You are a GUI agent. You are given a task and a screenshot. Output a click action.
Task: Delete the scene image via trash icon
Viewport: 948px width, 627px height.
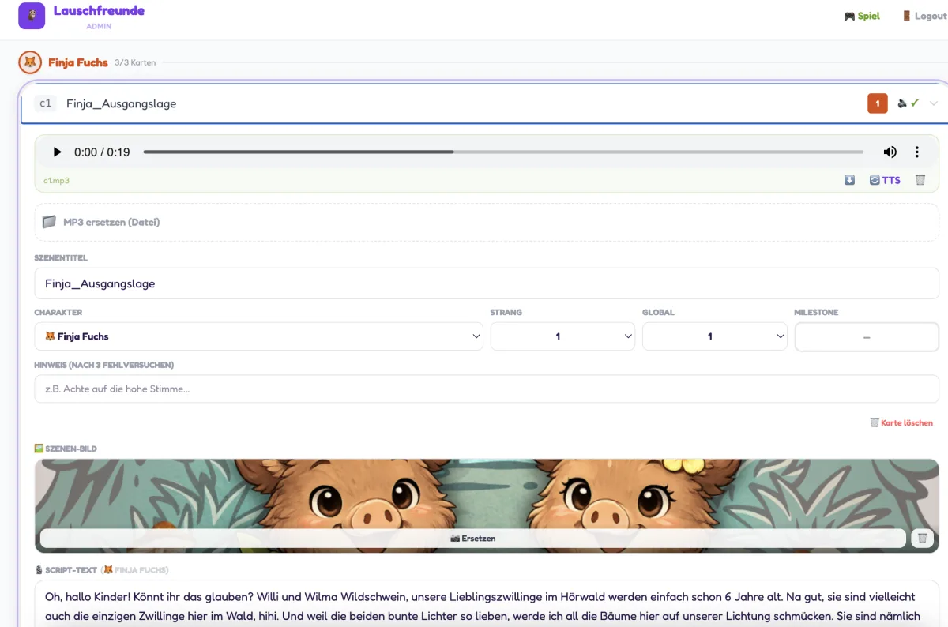coord(922,539)
